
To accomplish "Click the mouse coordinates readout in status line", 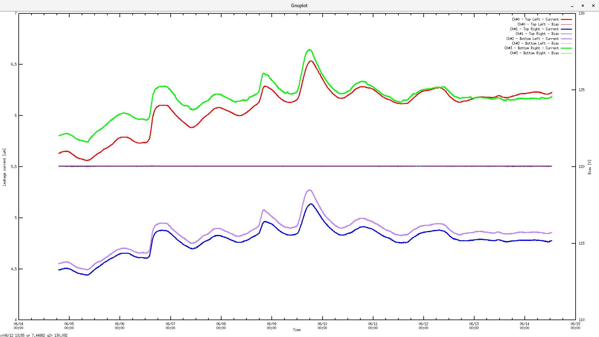I will 34,335.
